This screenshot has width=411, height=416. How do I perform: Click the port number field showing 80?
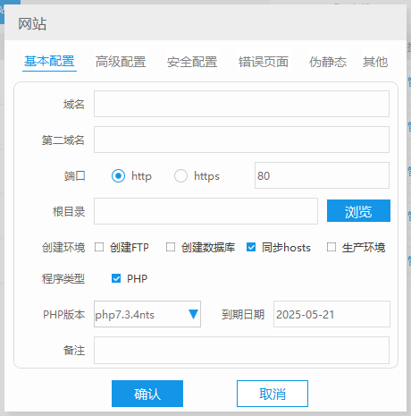pyautogui.click(x=322, y=175)
